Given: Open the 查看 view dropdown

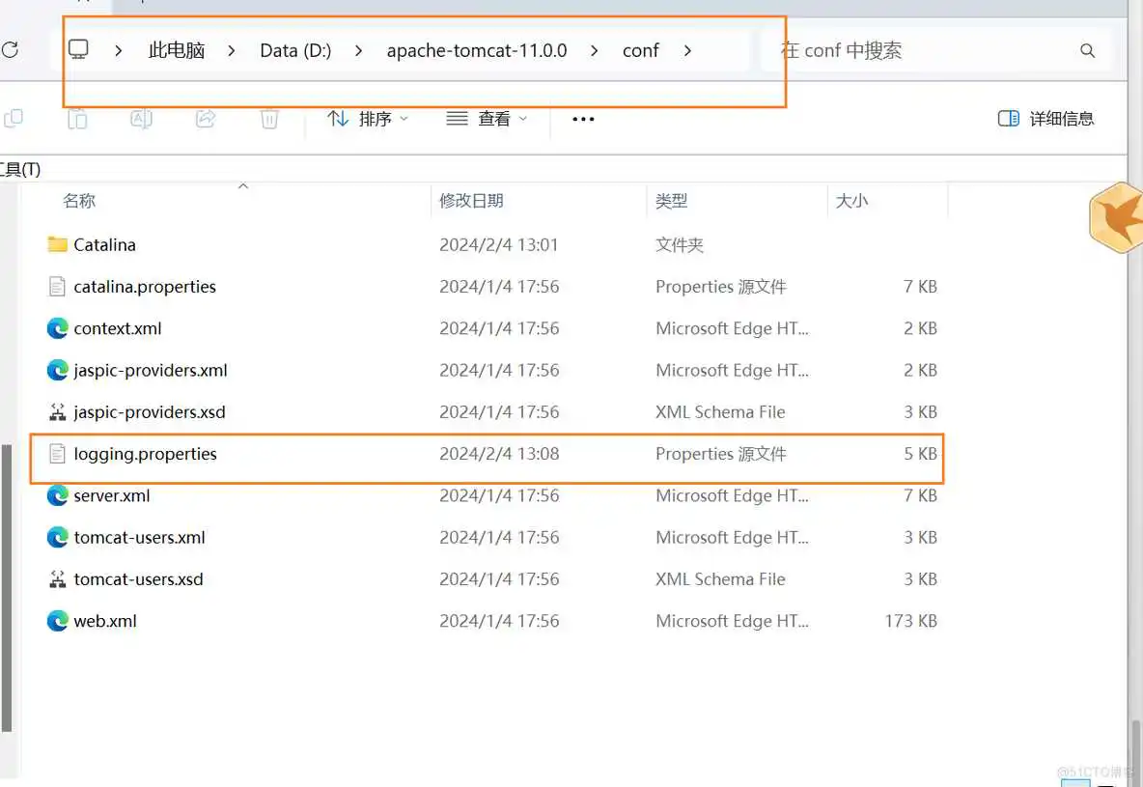Looking at the screenshot, I should (x=487, y=118).
